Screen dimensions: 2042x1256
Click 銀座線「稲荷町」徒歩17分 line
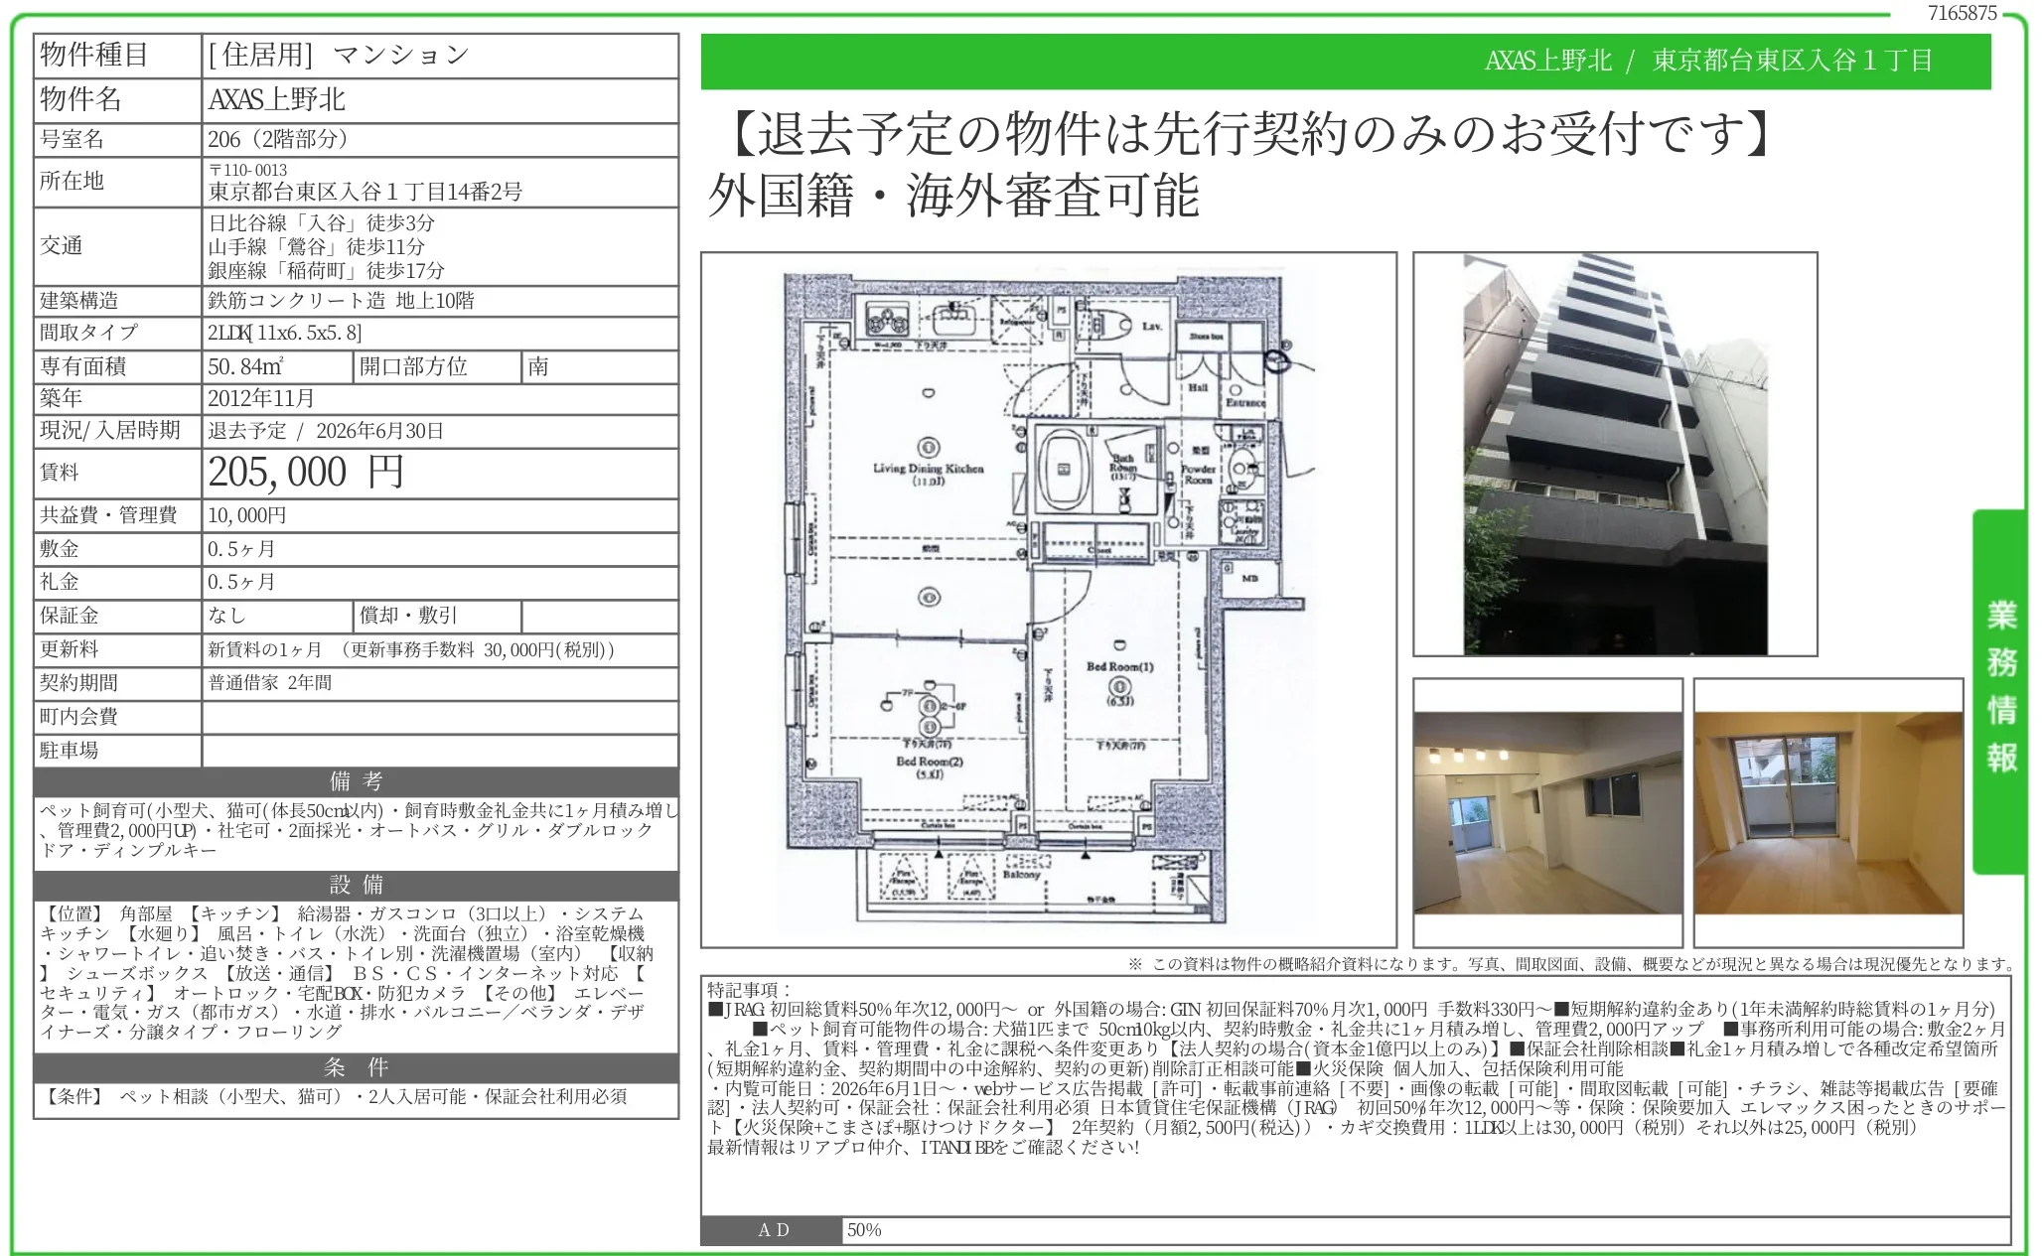326,270
